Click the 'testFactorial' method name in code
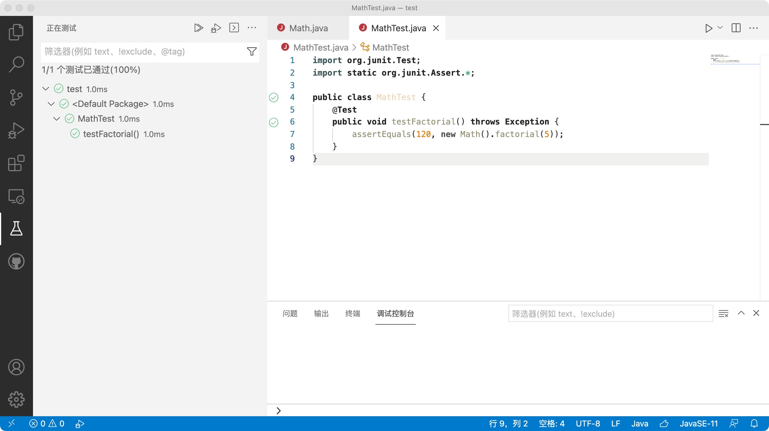This screenshot has width=769, height=431. click(x=423, y=122)
